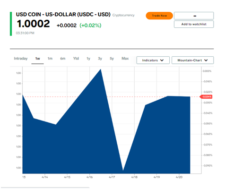Open the Indicators dropdown
Screen dimensions: 225x189
(x=153, y=60)
